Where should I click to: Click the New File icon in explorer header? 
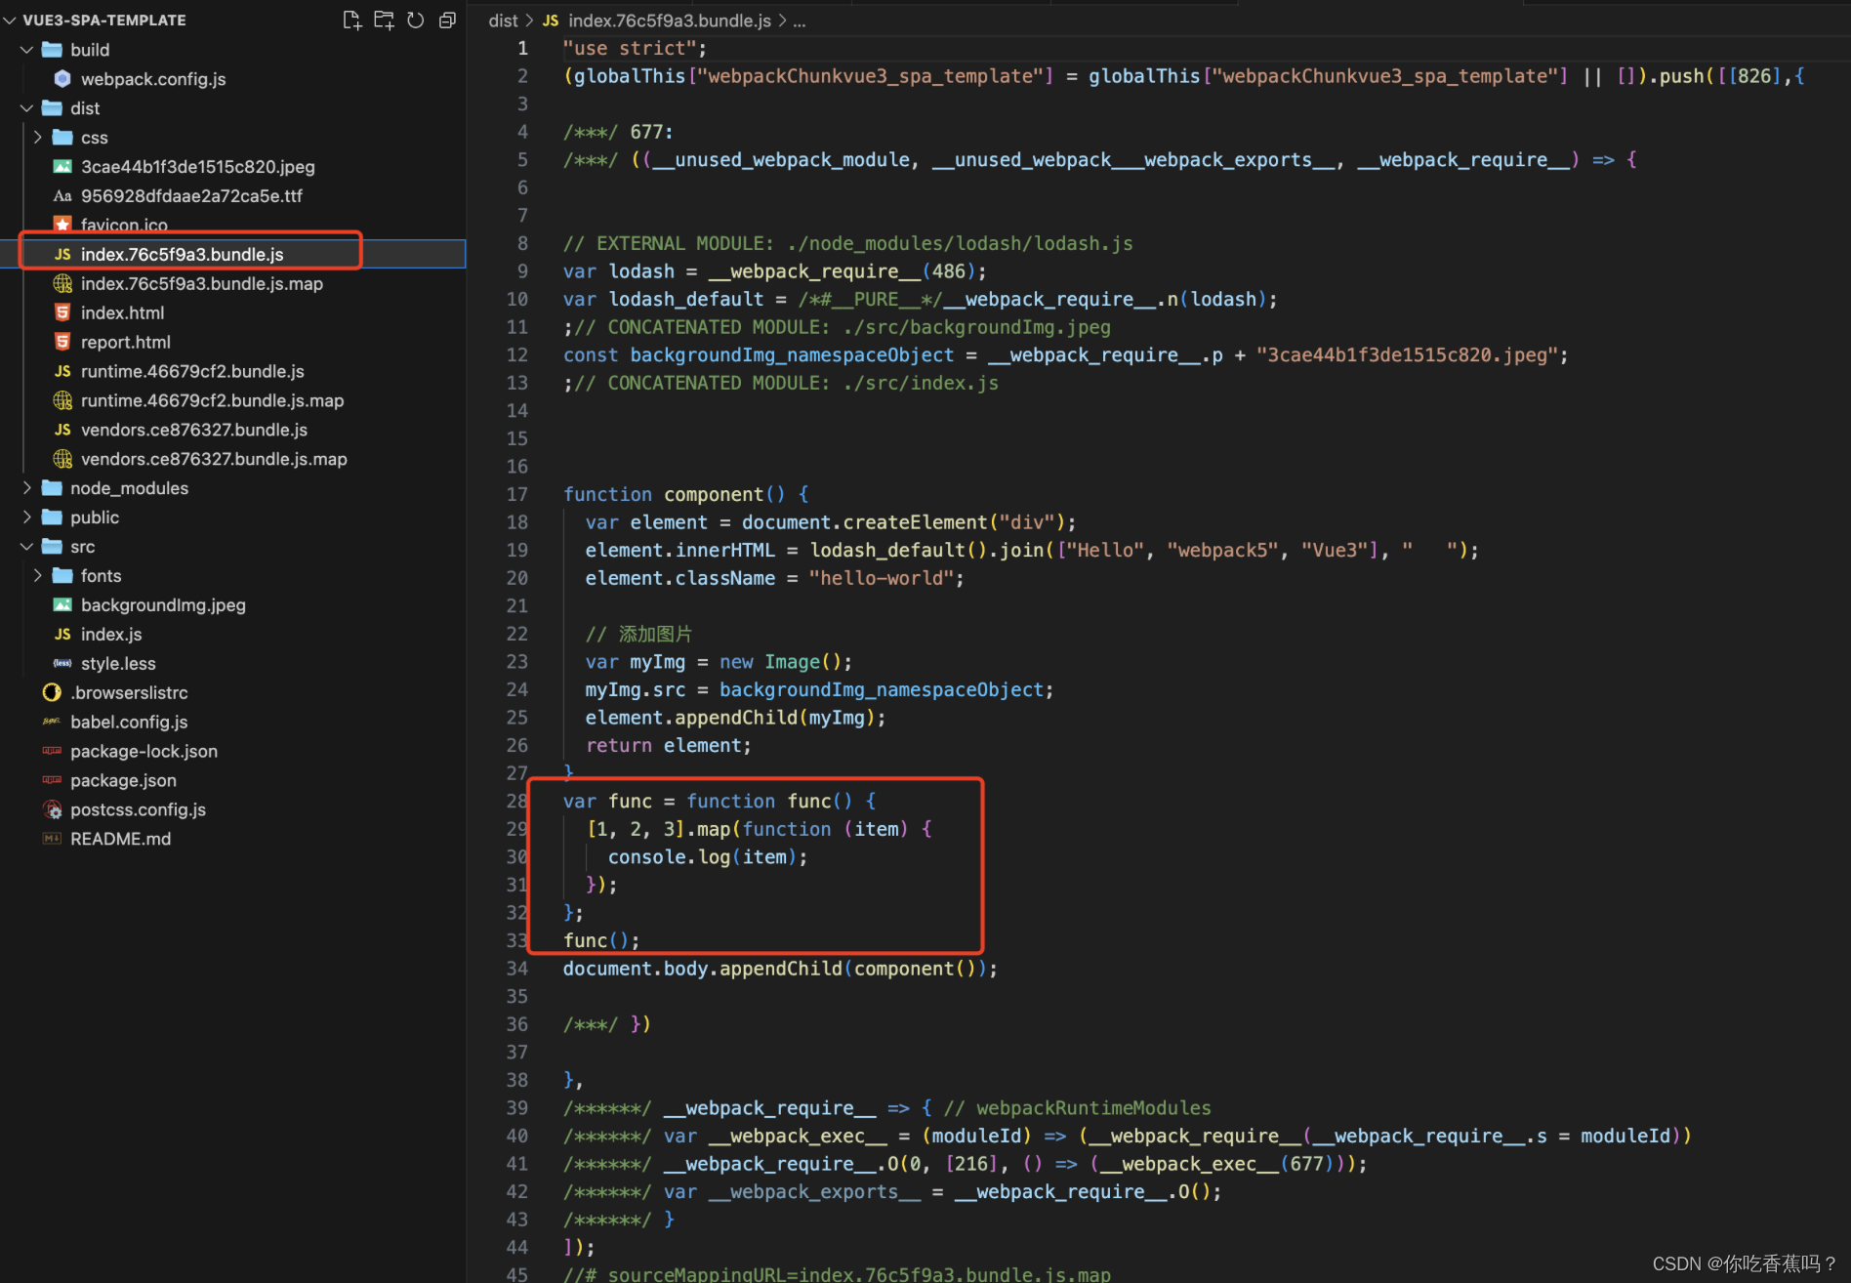(x=352, y=20)
